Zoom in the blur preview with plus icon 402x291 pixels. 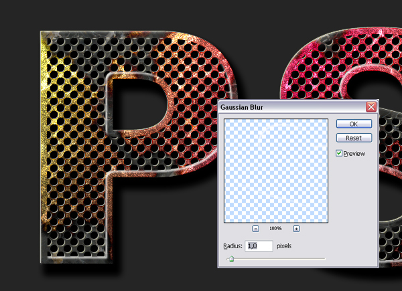pos(296,229)
